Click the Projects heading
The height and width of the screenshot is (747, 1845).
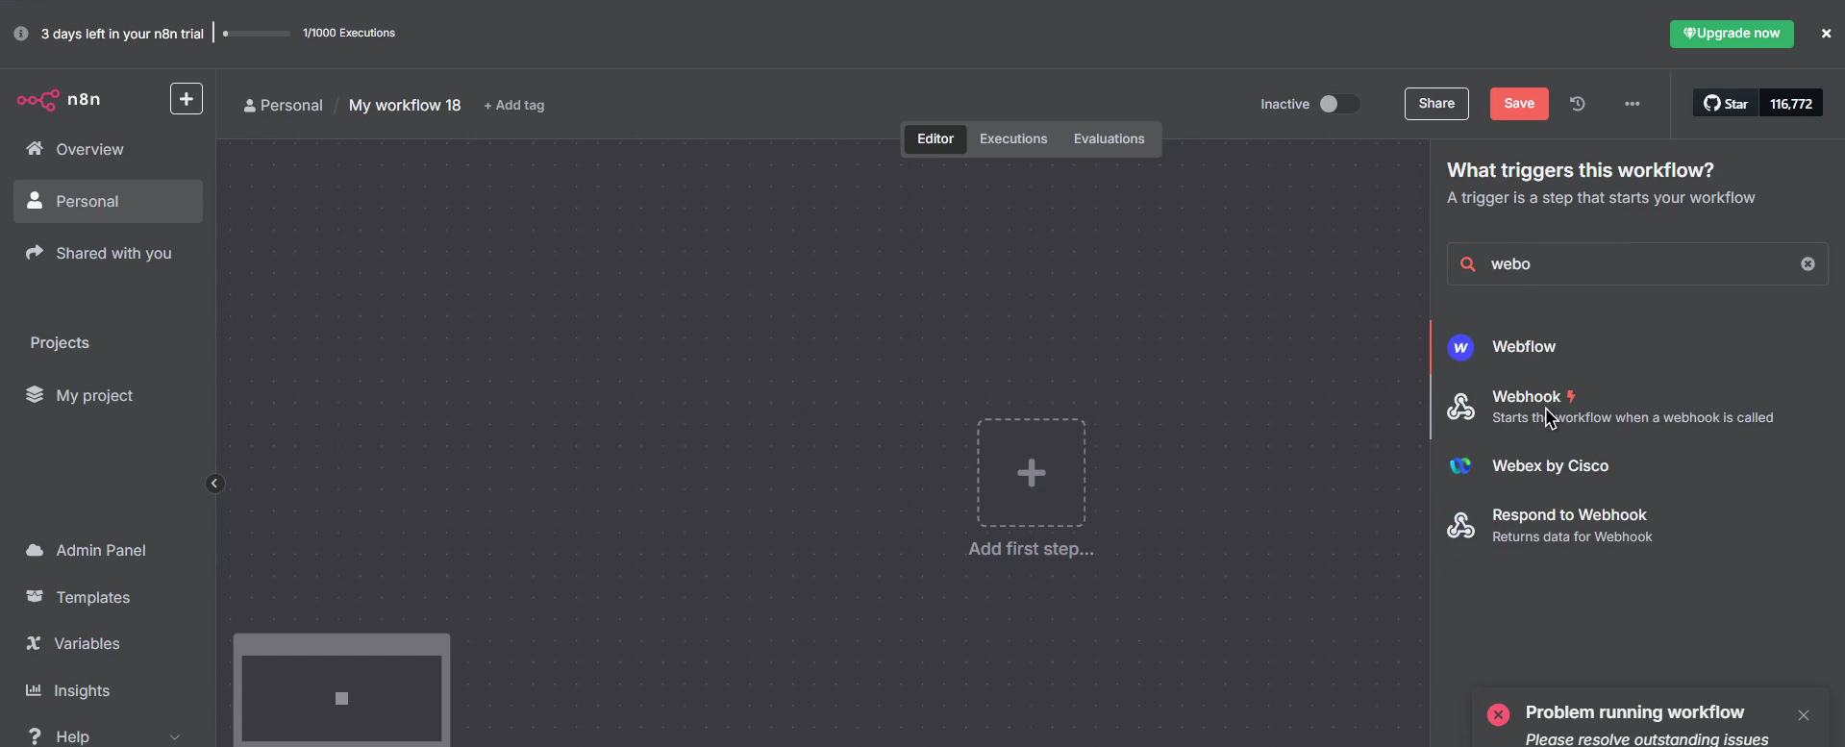click(x=60, y=343)
